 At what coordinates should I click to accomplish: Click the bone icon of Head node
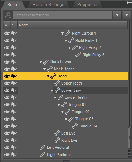[x=53, y=76]
